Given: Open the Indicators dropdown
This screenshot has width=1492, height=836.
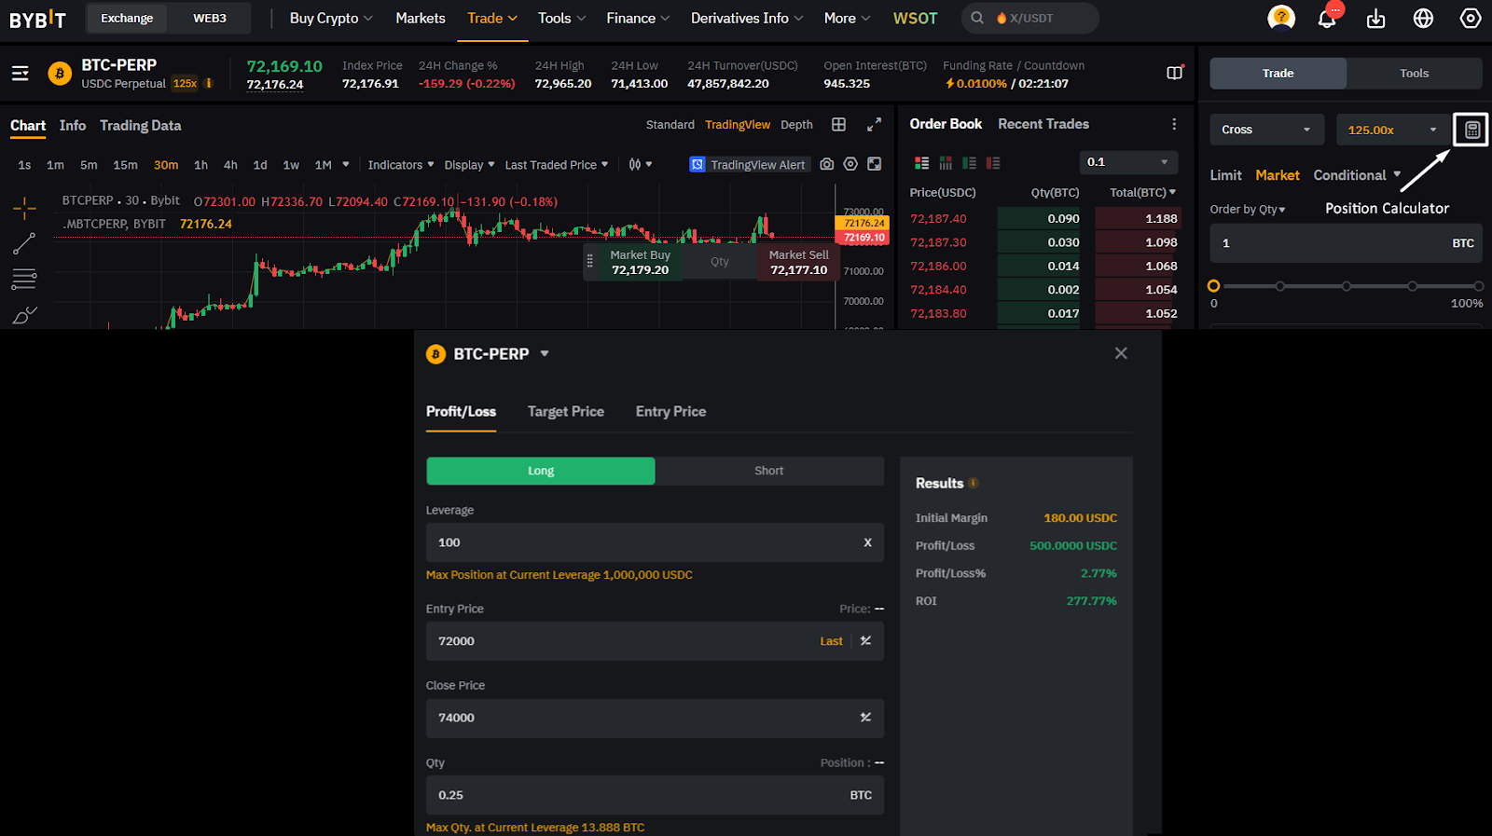Looking at the screenshot, I should tap(401, 165).
